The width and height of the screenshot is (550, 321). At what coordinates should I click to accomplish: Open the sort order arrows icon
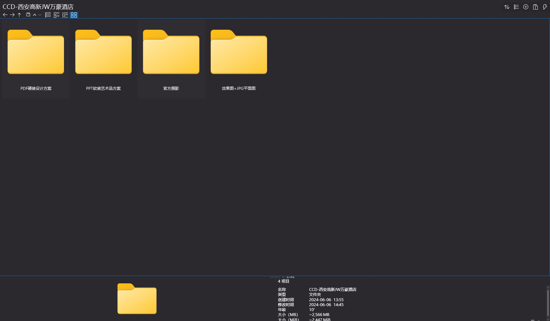click(x=507, y=7)
